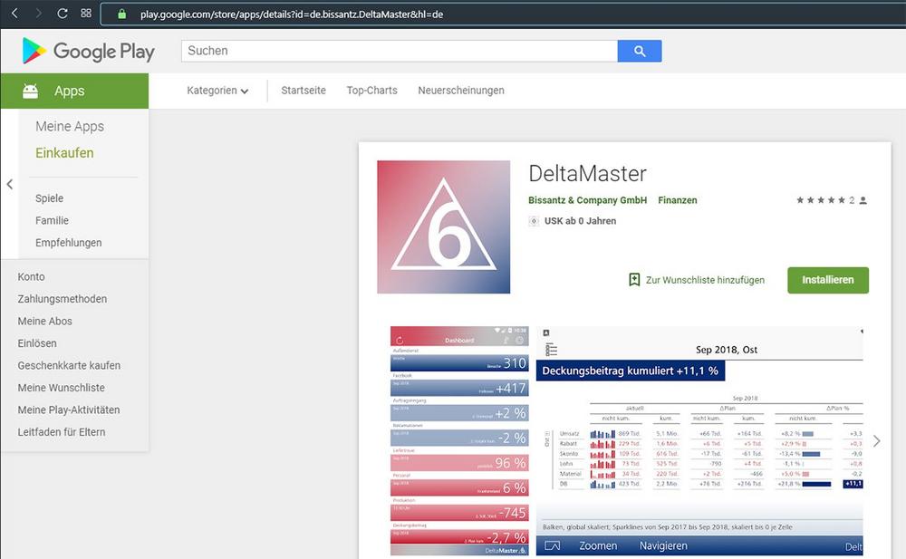Open the Finanzen category link
Image resolution: width=906 pixels, height=559 pixels.
coord(677,200)
